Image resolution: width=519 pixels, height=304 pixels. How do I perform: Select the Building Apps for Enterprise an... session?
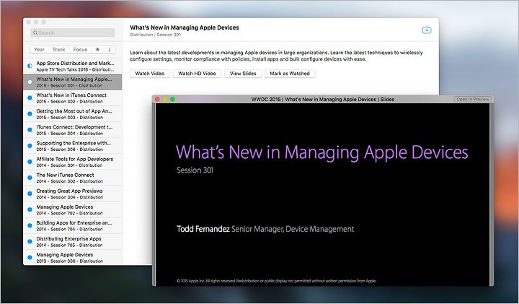pyautogui.click(x=73, y=225)
